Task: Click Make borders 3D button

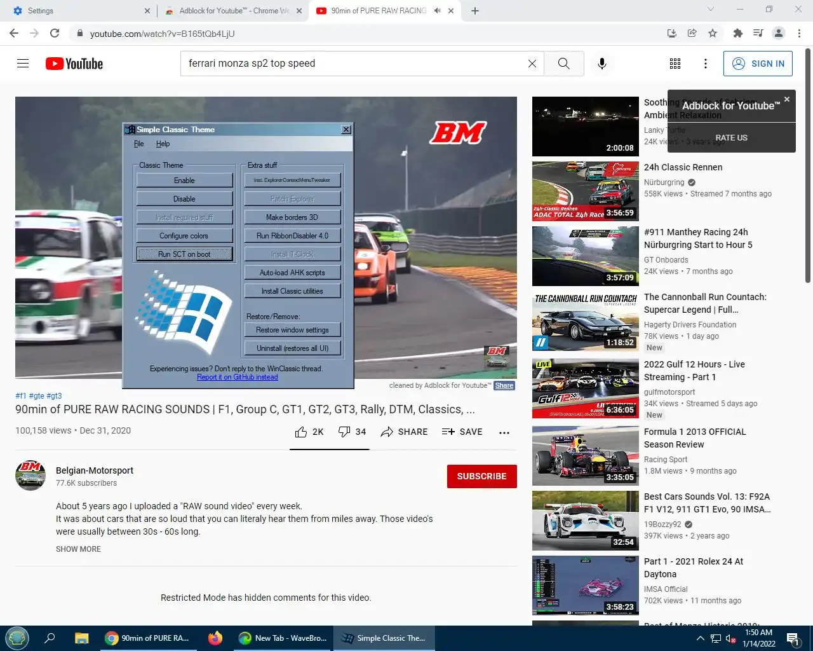Action: coord(292,217)
